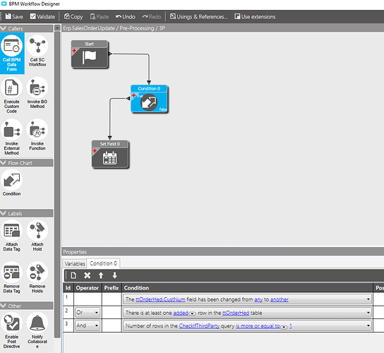Click the Enable Post Directive icon
Image resolution: width=384 pixels, height=353 pixels.
tap(11, 323)
